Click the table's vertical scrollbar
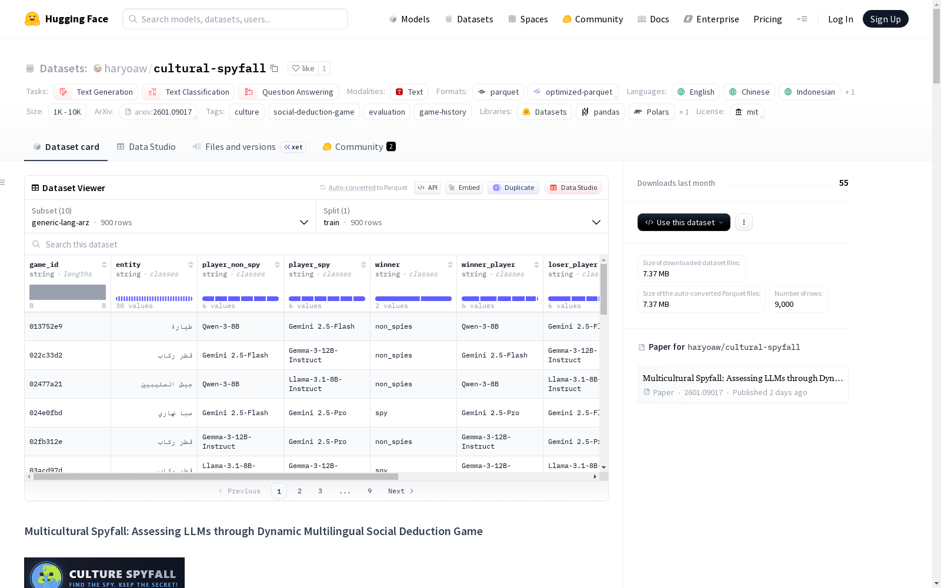Viewport: 941px width, 588px height. click(603, 289)
